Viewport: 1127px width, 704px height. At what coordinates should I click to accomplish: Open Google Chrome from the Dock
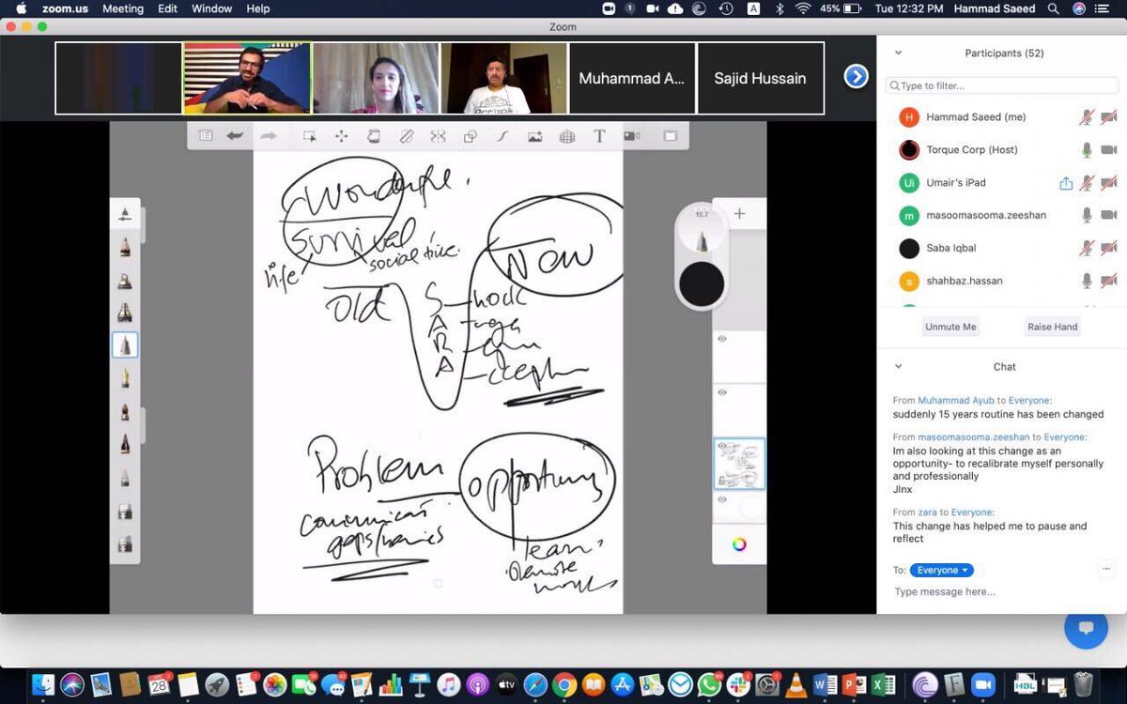pos(563,684)
